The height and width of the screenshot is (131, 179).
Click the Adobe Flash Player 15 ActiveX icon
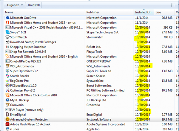tap(7, 124)
